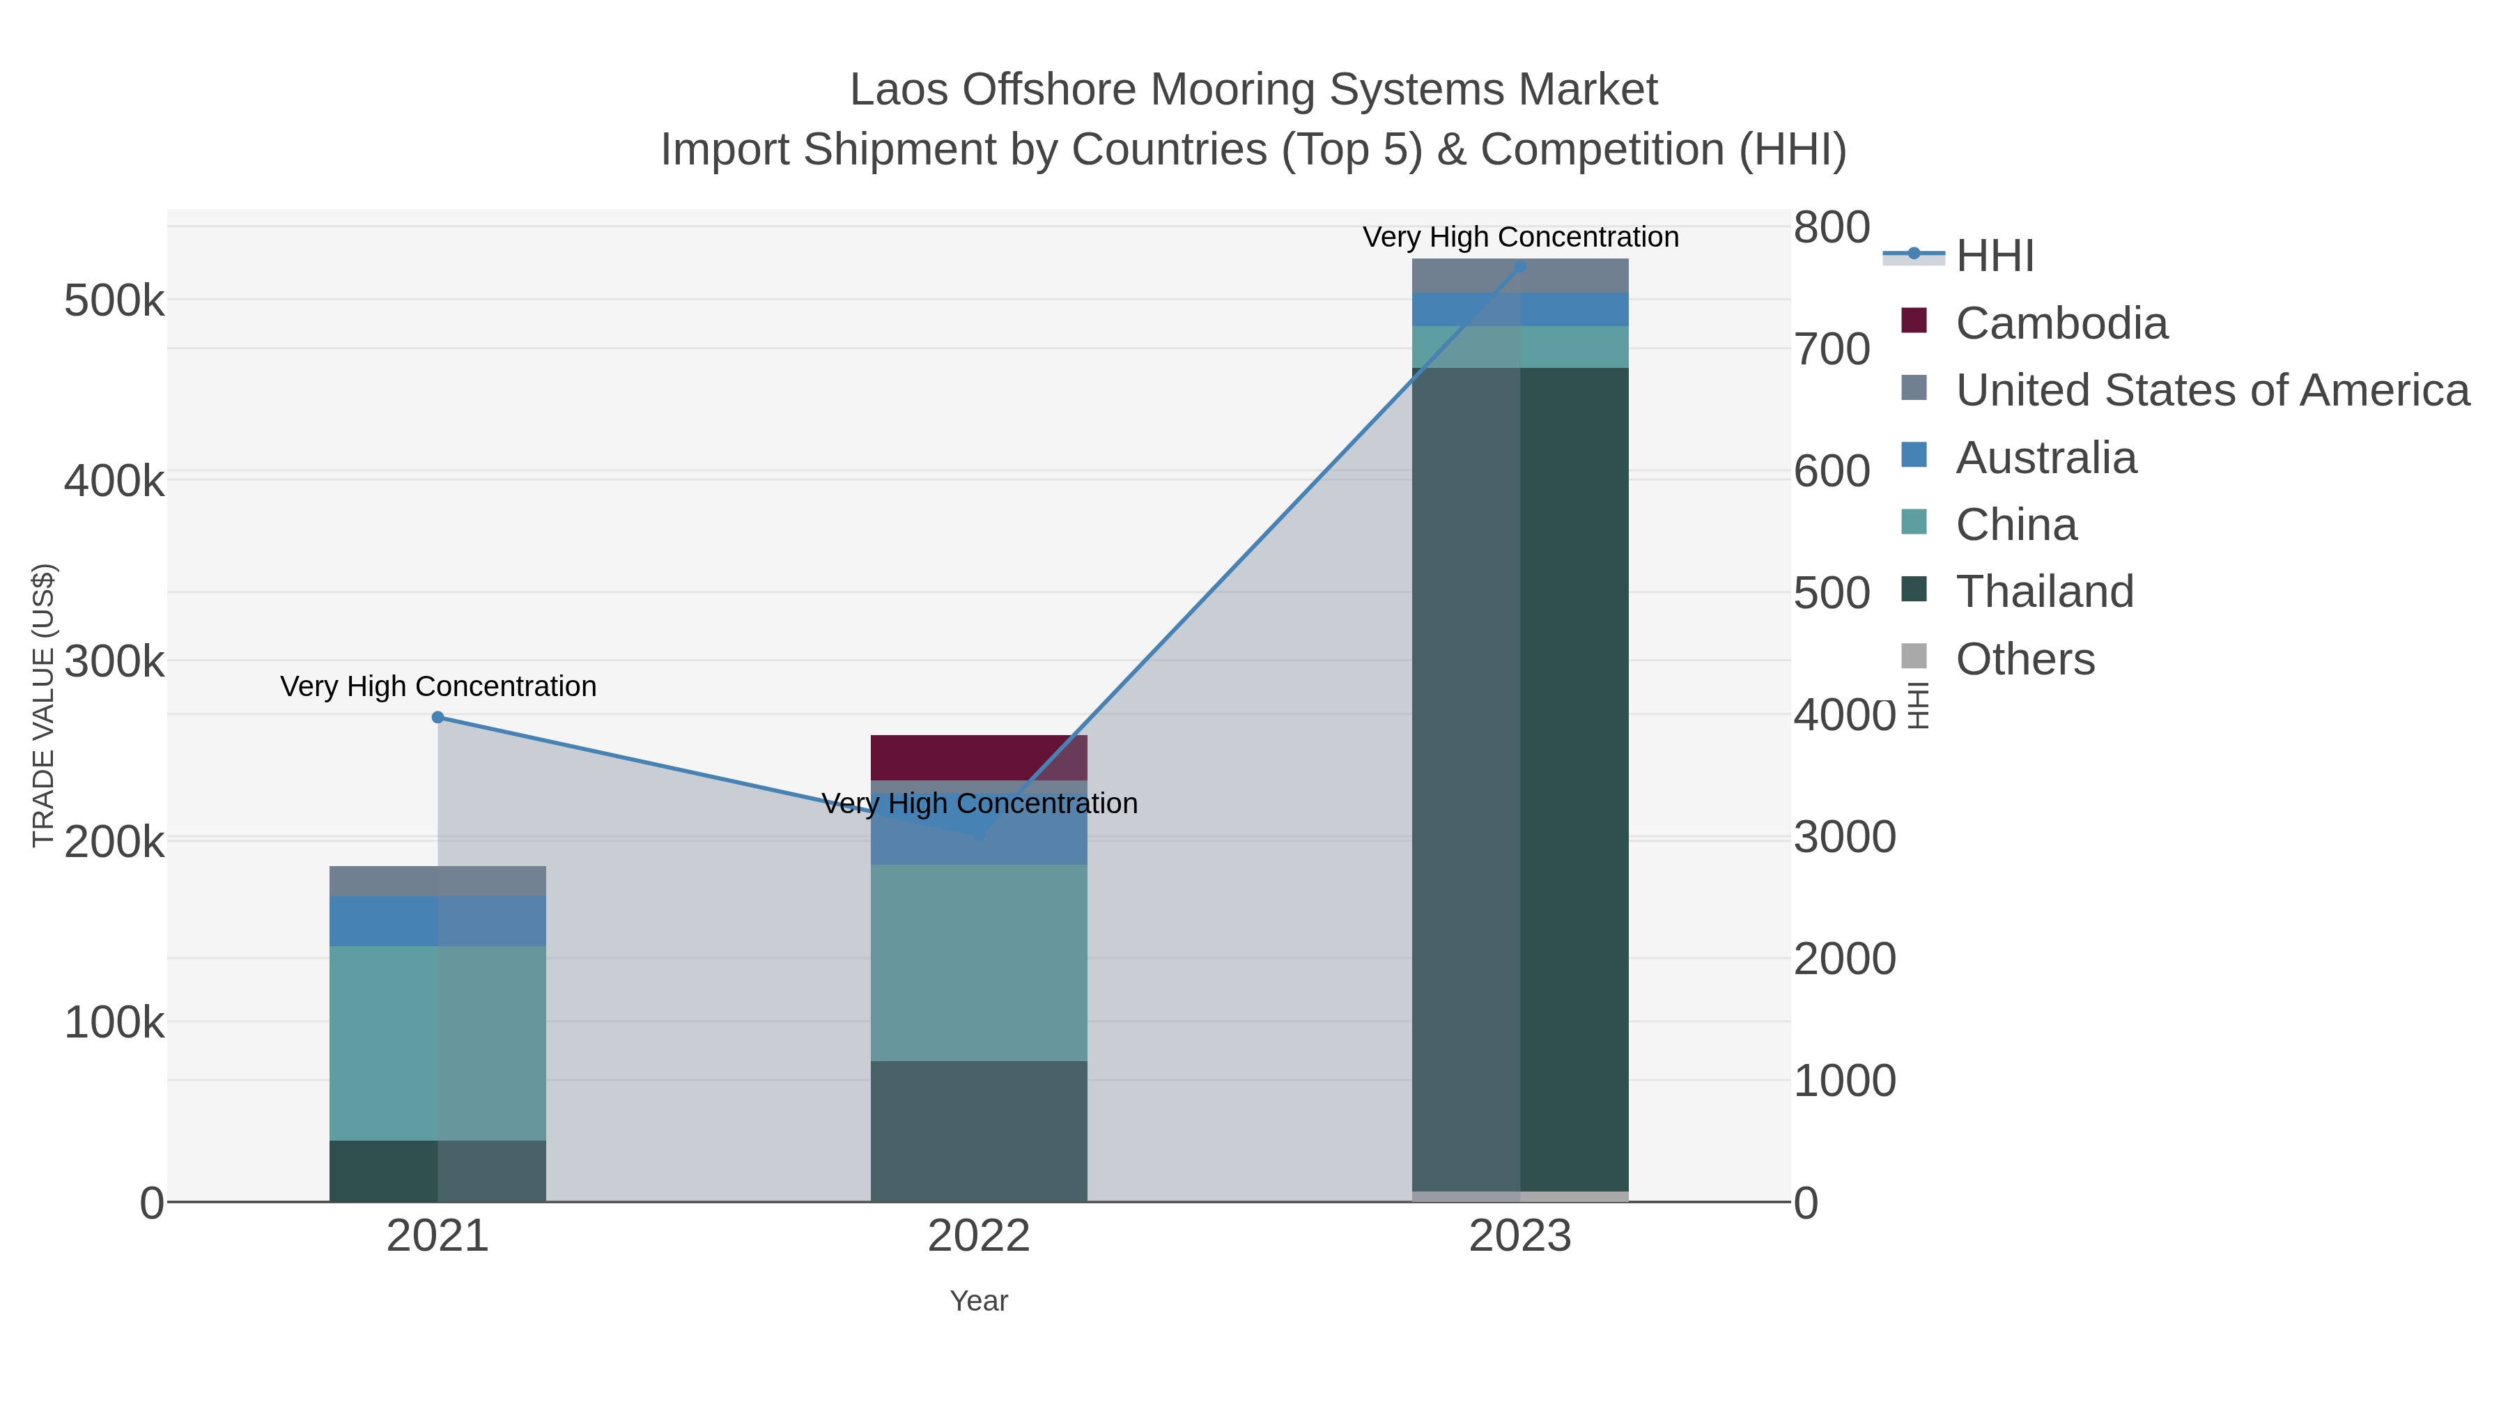Toggle the HHI legend entry
The width and height of the screenshot is (2508, 1411).
[1959, 255]
